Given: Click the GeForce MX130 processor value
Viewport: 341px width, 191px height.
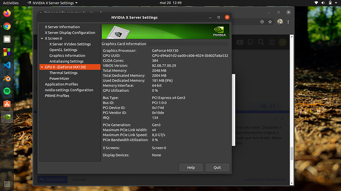Looking at the screenshot, I should (x=165, y=51).
